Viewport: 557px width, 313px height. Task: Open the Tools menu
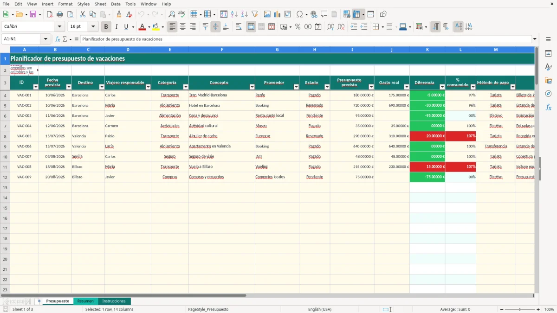(x=130, y=4)
